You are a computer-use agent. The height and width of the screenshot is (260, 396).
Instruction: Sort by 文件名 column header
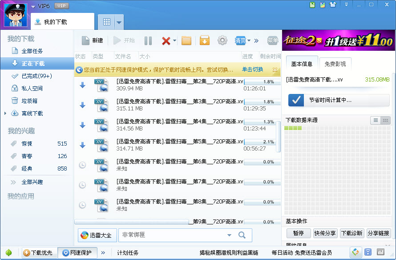tap(123, 57)
